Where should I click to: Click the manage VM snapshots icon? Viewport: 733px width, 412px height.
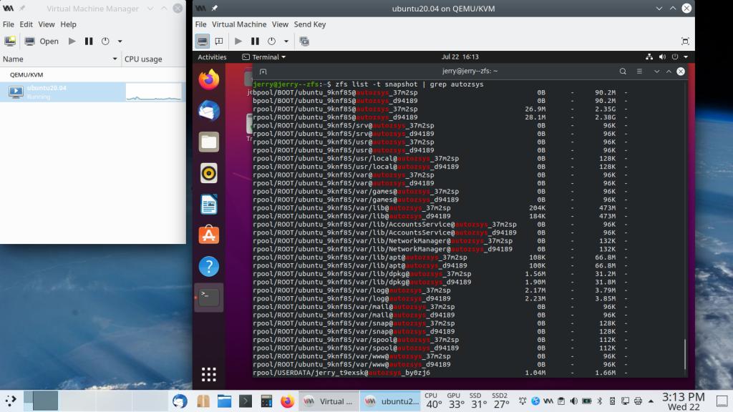tap(304, 41)
